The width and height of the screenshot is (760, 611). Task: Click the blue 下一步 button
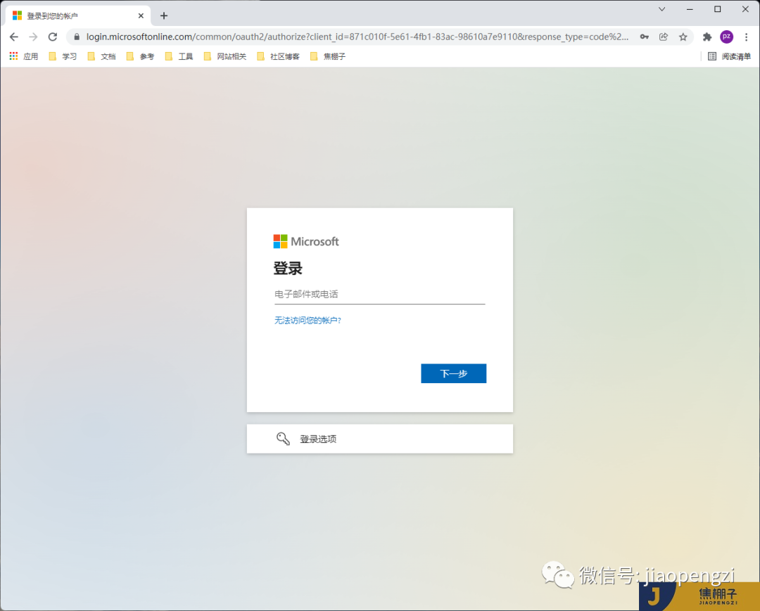click(x=453, y=373)
